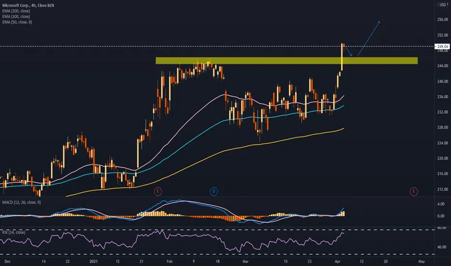451x266 pixels.
Task: Select the MACD (12, 26, close, 9) label
Action: [x=22, y=202]
